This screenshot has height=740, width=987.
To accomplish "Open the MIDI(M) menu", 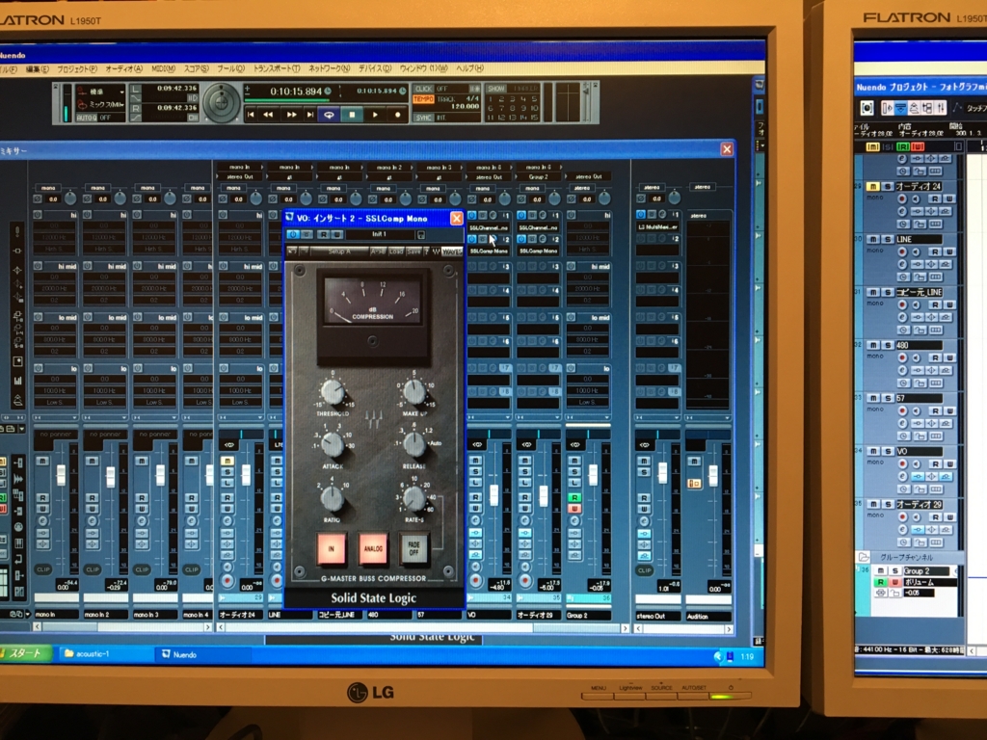I will coord(163,68).
